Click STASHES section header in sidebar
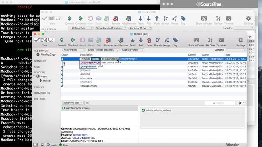Screen dimensions: 262x147 pos(39,87)
